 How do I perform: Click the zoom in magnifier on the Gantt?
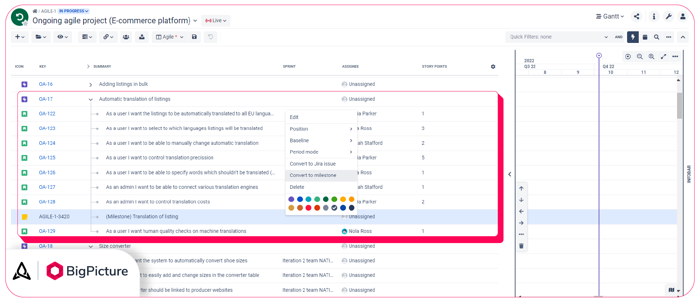(652, 56)
